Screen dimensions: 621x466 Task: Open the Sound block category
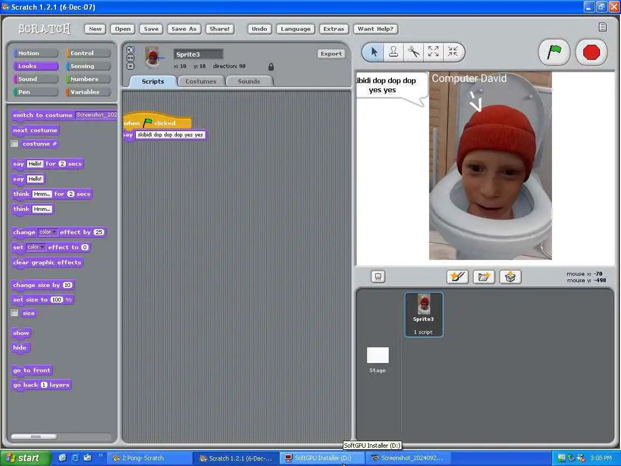pos(35,79)
